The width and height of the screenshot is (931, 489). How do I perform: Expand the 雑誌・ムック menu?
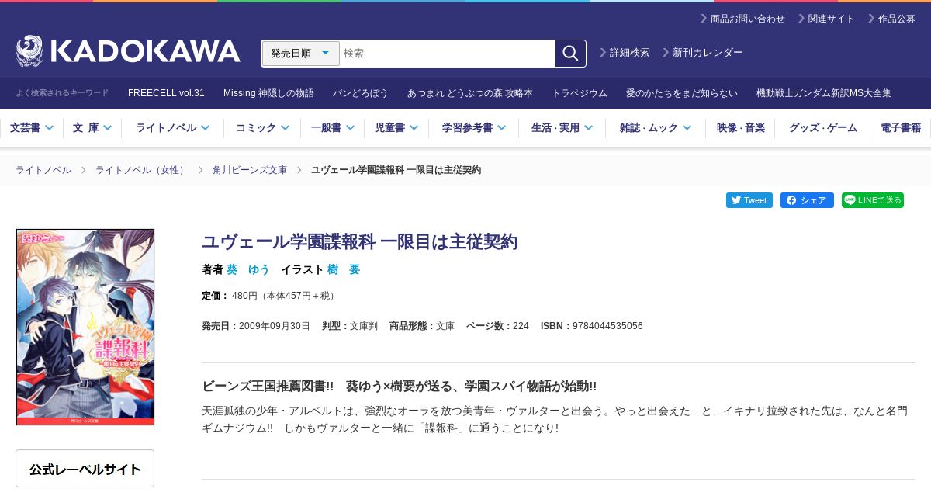(x=656, y=128)
